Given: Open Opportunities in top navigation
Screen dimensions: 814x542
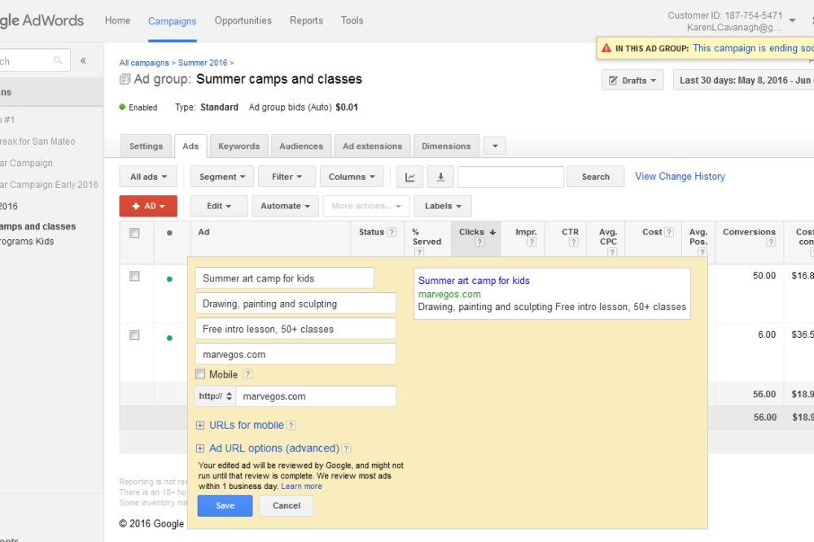Looking at the screenshot, I should coord(243,21).
